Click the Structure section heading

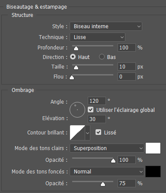tap(22, 15)
